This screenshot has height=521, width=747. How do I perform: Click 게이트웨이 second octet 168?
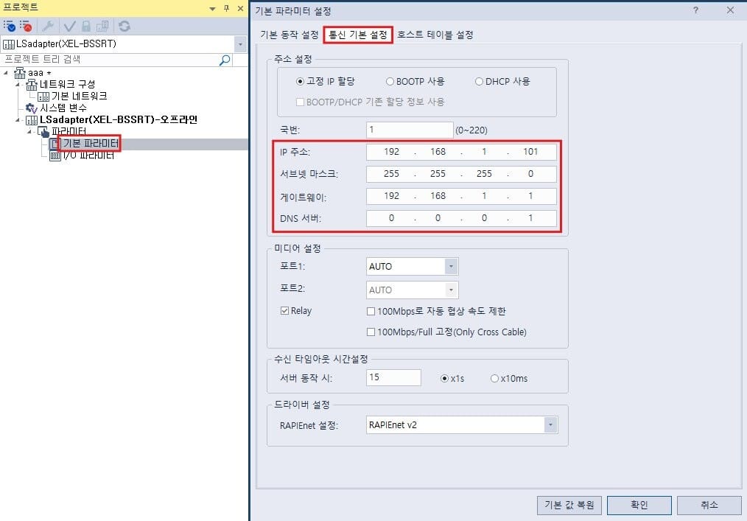coord(438,196)
